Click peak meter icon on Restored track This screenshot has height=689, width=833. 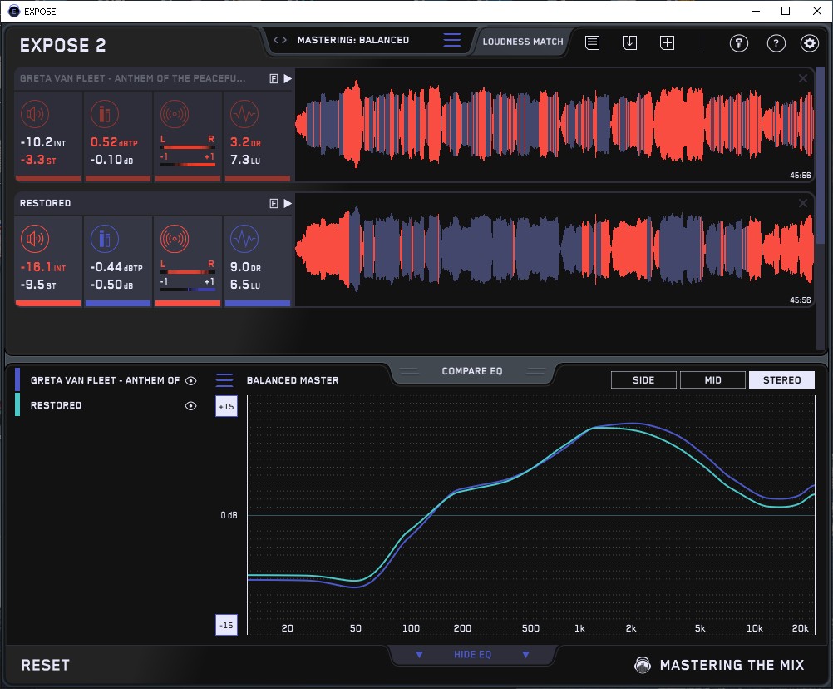[x=105, y=239]
